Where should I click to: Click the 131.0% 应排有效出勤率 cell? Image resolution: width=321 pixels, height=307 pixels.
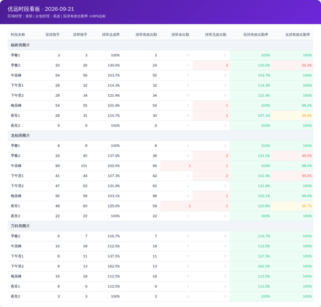pos(251,156)
